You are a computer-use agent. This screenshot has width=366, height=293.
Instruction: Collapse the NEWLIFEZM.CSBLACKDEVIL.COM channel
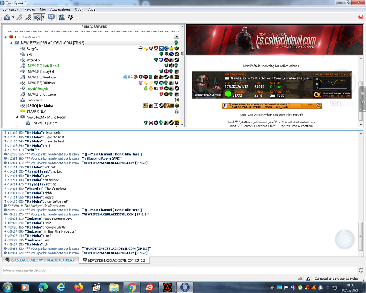(x=11, y=43)
